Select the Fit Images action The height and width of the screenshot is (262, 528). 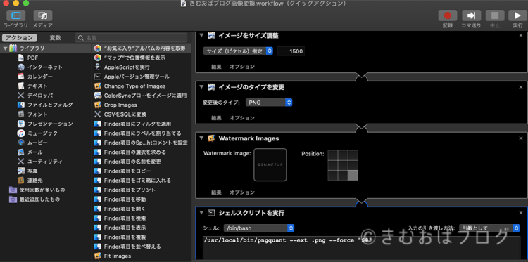point(118,256)
